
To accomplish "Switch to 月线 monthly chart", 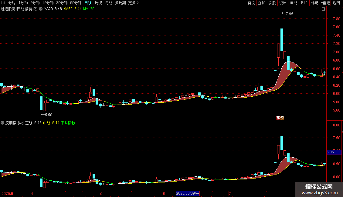I will [108, 3].
